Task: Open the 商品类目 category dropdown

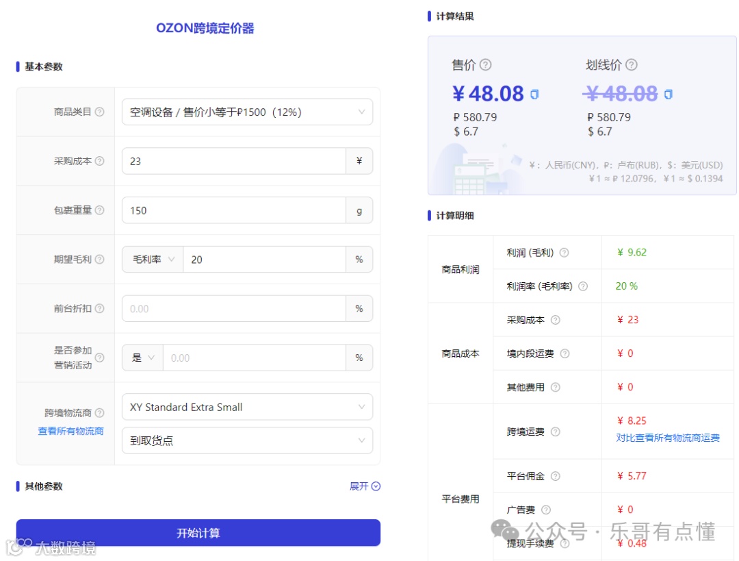Action: (247, 112)
